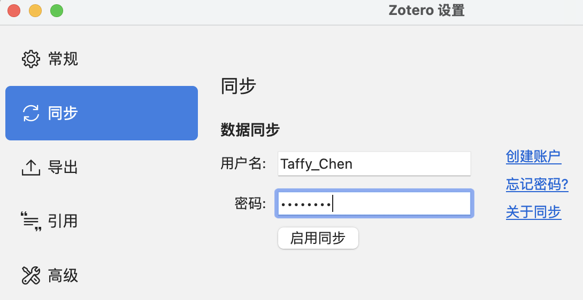Viewport: 583px width, 300px height.
Task: Click the quotation marks cite icon
Action: click(x=31, y=221)
